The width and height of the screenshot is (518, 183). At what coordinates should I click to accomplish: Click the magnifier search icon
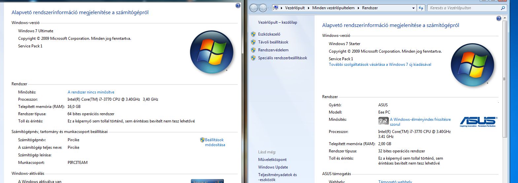[x=503, y=8]
